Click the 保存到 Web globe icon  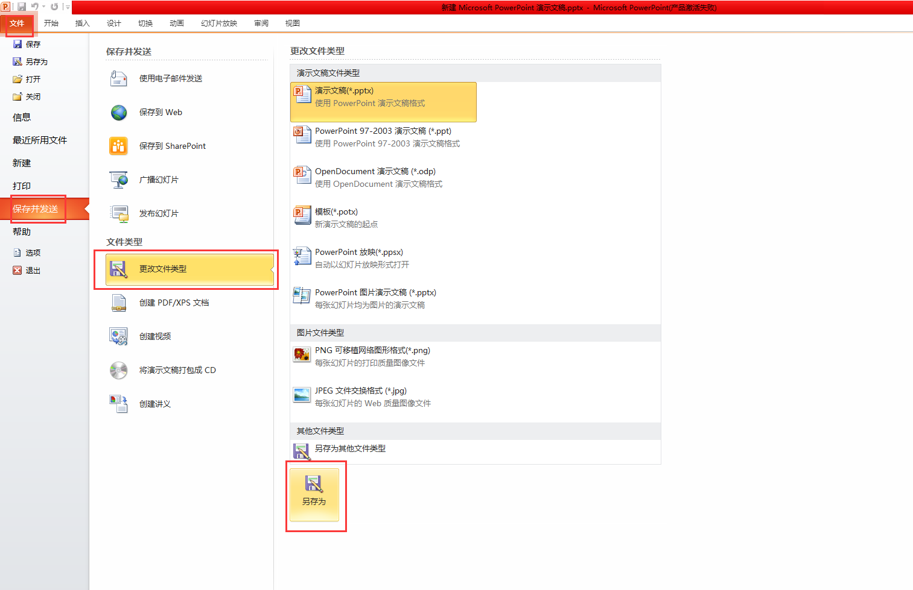(119, 112)
